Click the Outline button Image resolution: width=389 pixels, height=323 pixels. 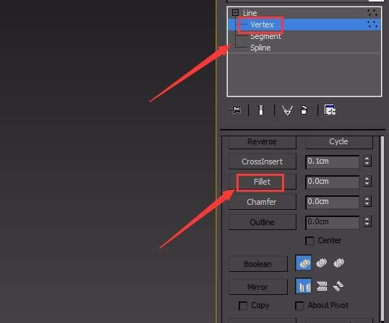pos(262,222)
